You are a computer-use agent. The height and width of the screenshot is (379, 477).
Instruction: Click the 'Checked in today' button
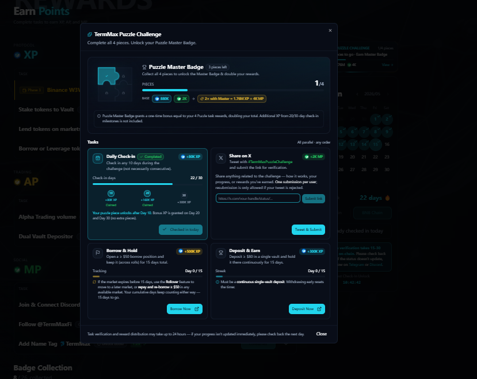181,230
